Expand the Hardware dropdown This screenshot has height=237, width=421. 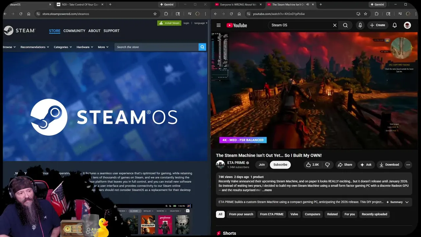pos(85,47)
